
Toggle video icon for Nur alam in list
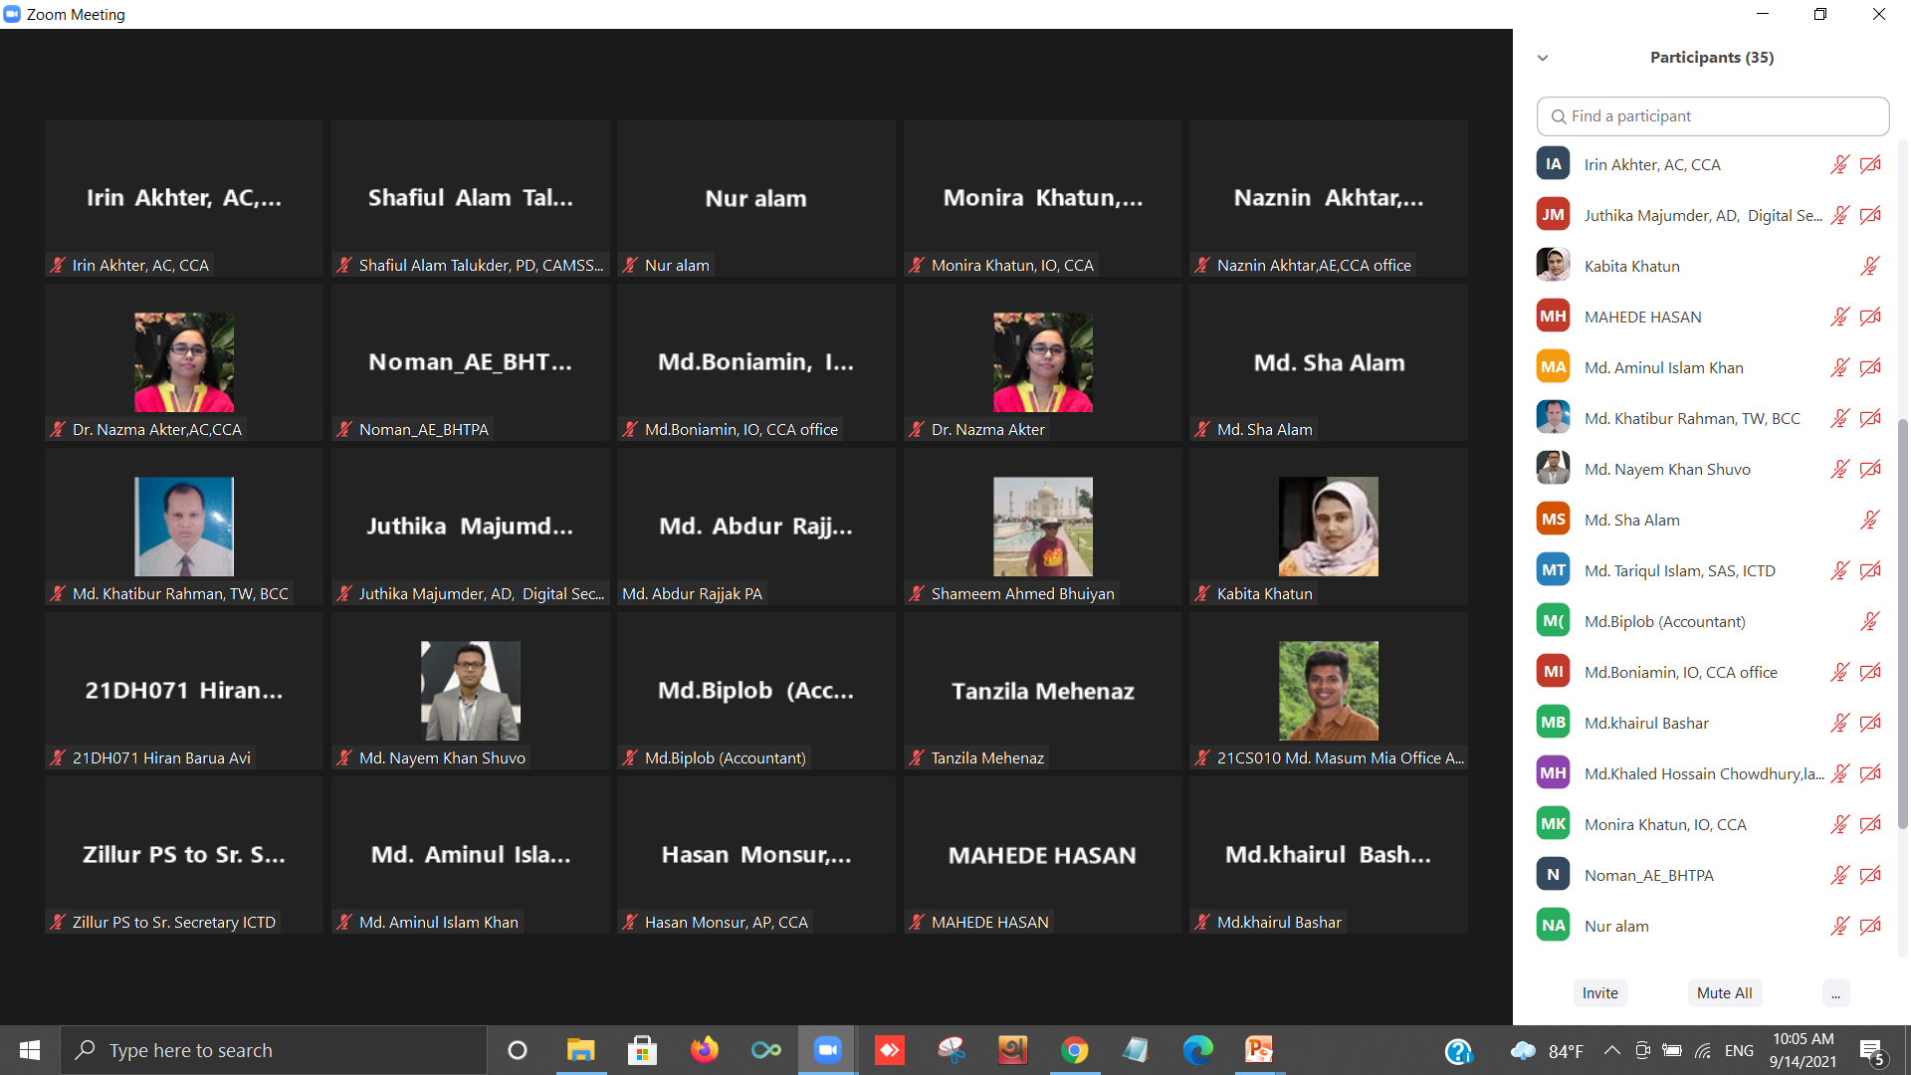point(1870,926)
